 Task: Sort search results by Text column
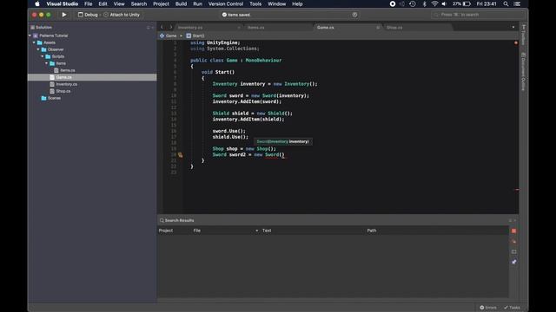click(x=267, y=231)
